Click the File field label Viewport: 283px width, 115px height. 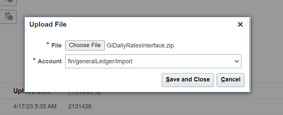point(57,45)
